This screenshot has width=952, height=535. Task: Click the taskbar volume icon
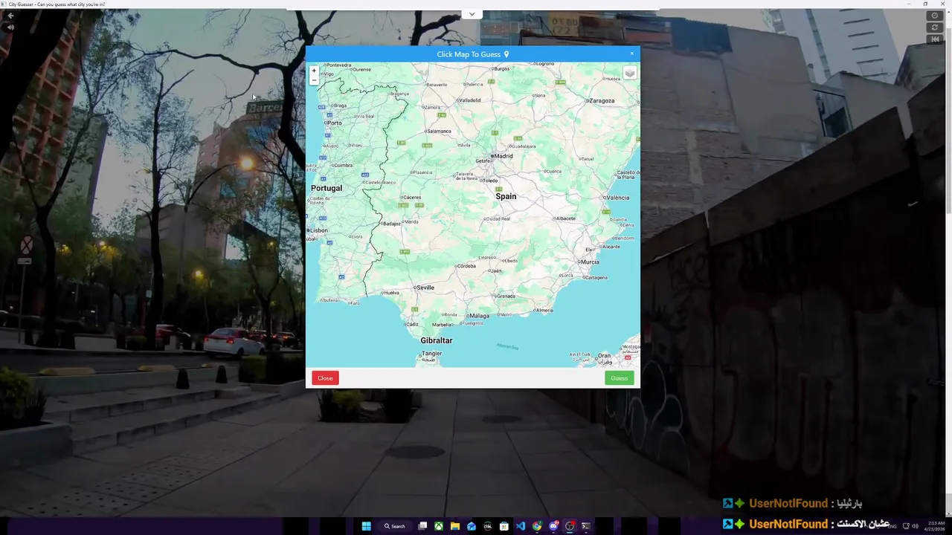915,526
